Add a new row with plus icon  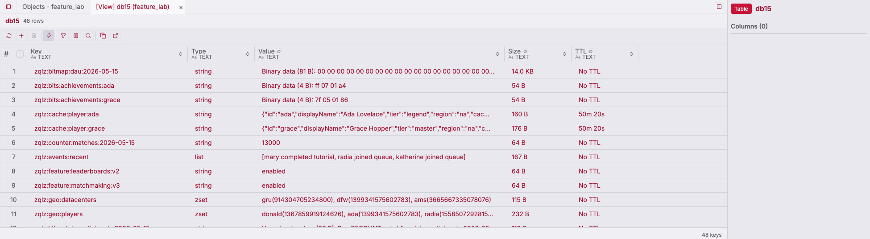click(21, 36)
